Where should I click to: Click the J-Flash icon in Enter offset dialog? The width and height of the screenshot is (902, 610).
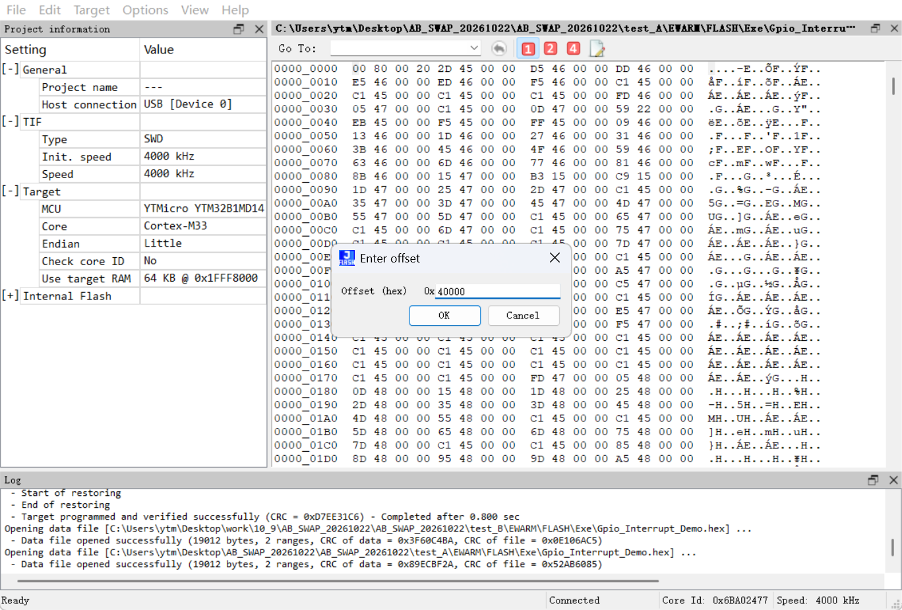347,258
